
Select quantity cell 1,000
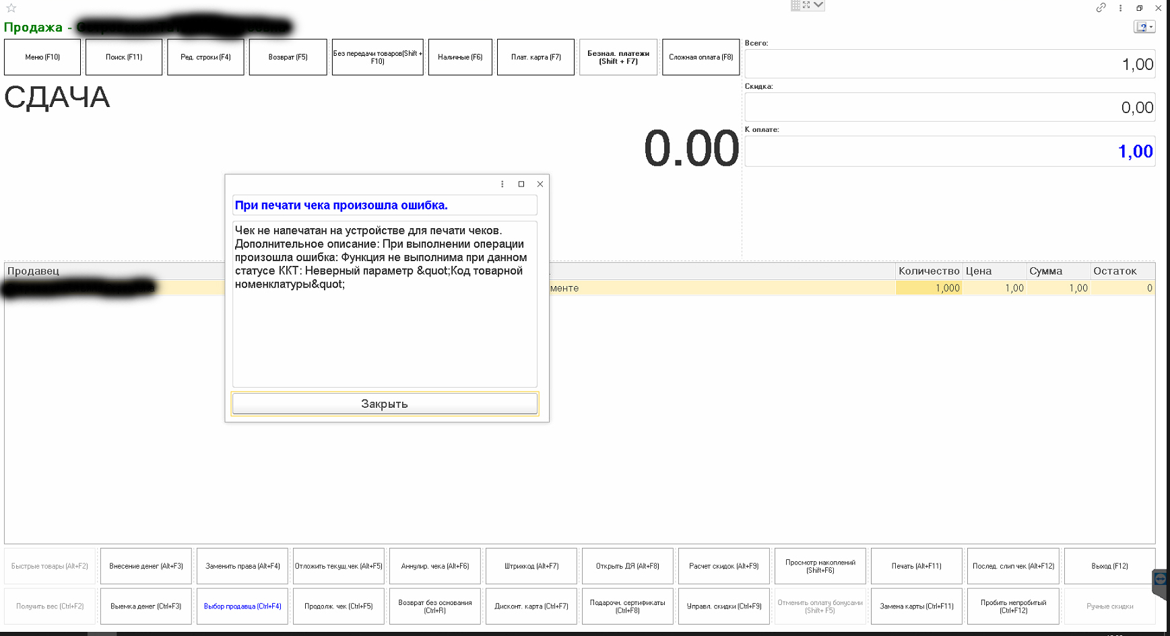[x=928, y=288]
